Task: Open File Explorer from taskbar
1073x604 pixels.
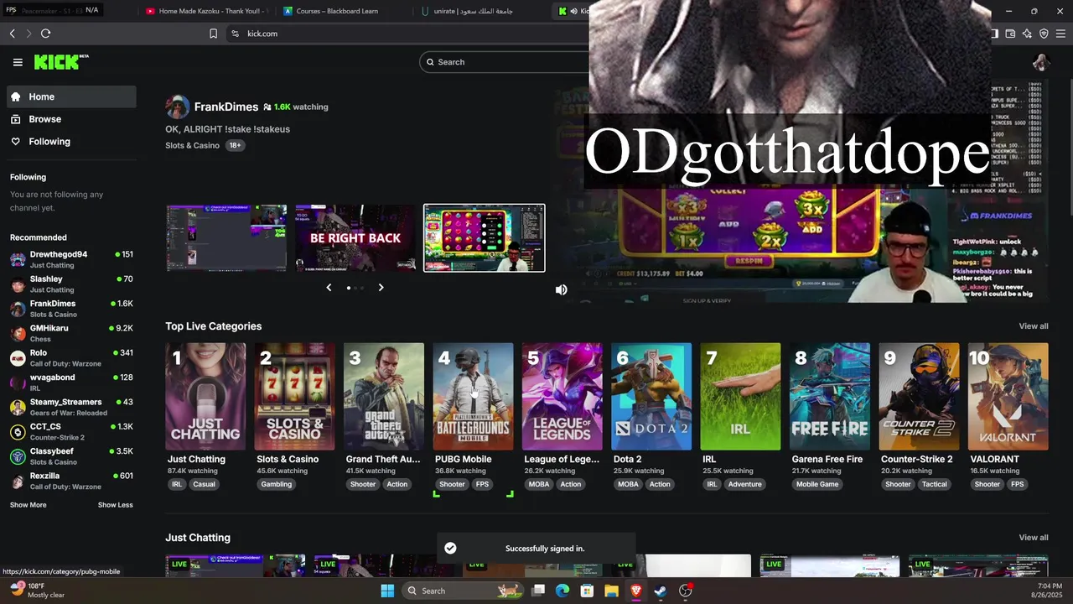Action: click(612, 591)
